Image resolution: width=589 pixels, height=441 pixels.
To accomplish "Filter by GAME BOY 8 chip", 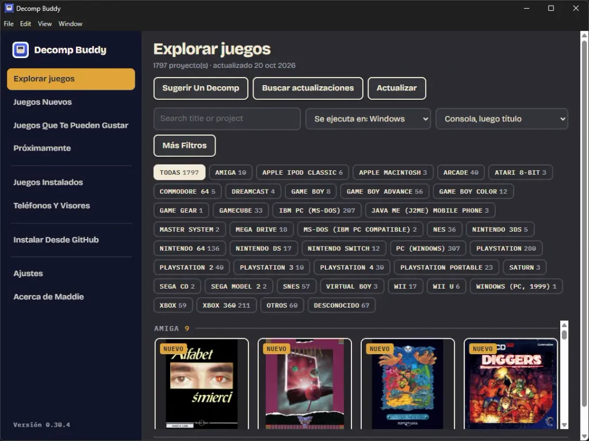I will coord(311,191).
